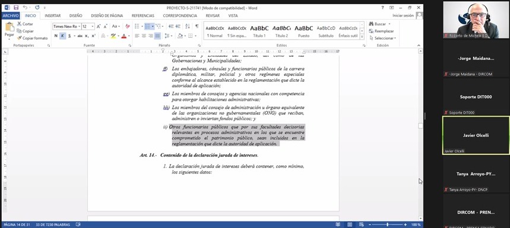Click the Reemplazar button
This screenshot has width=510, height=228.
click(x=382, y=31)
